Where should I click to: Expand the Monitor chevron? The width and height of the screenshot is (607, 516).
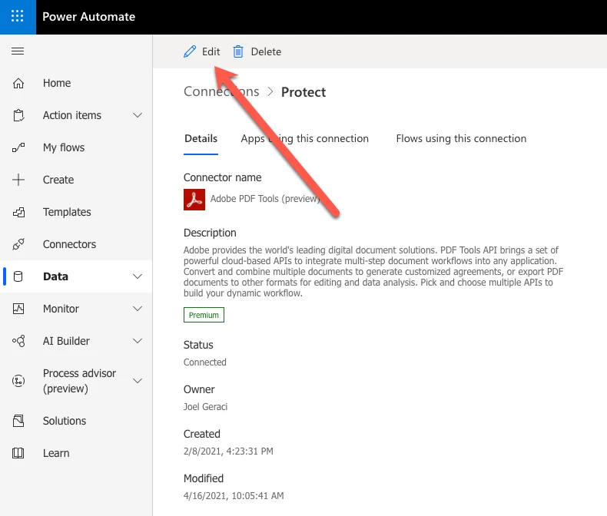138,309
